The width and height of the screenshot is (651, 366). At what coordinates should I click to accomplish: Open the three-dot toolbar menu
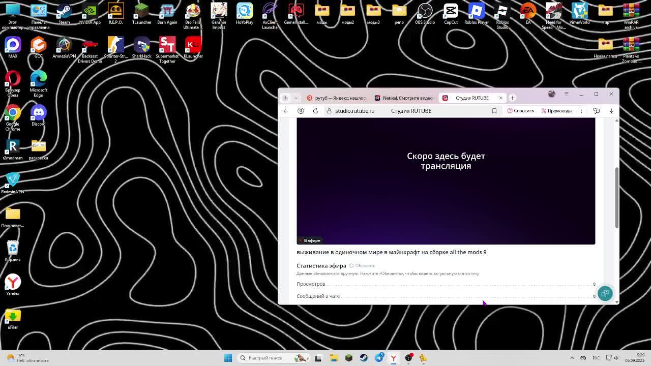581,111
